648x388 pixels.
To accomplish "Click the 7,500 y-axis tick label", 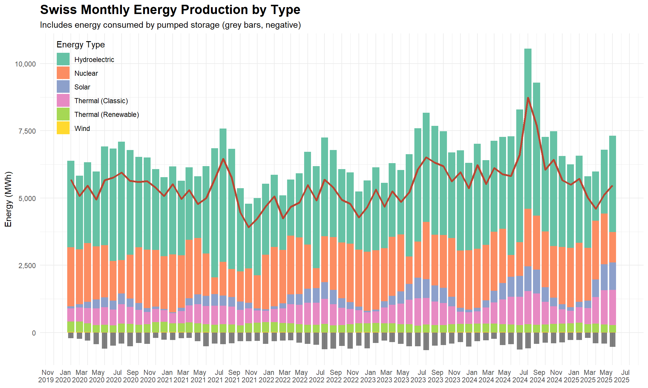I will point(27,131).
